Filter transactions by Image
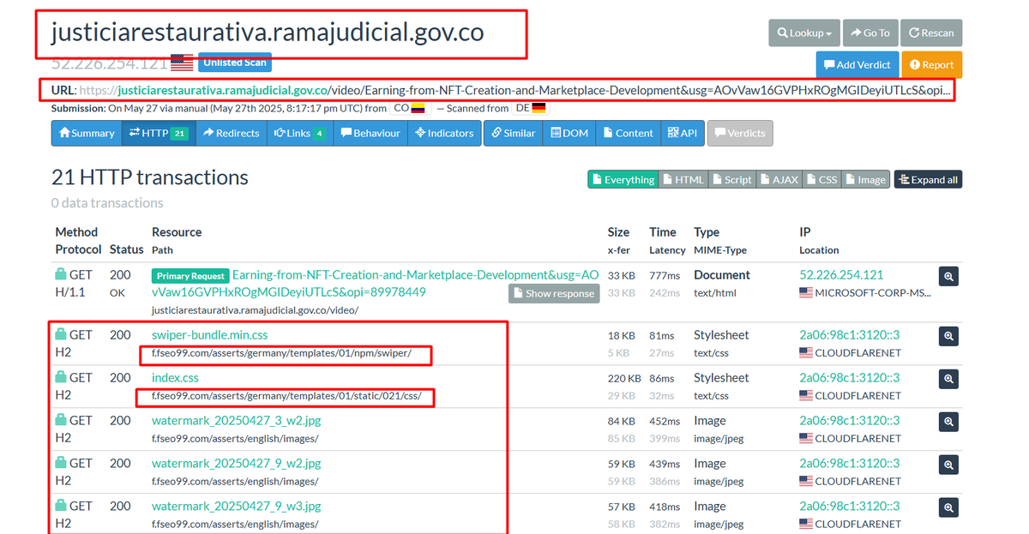1029x534 pixels. (865, 179)
